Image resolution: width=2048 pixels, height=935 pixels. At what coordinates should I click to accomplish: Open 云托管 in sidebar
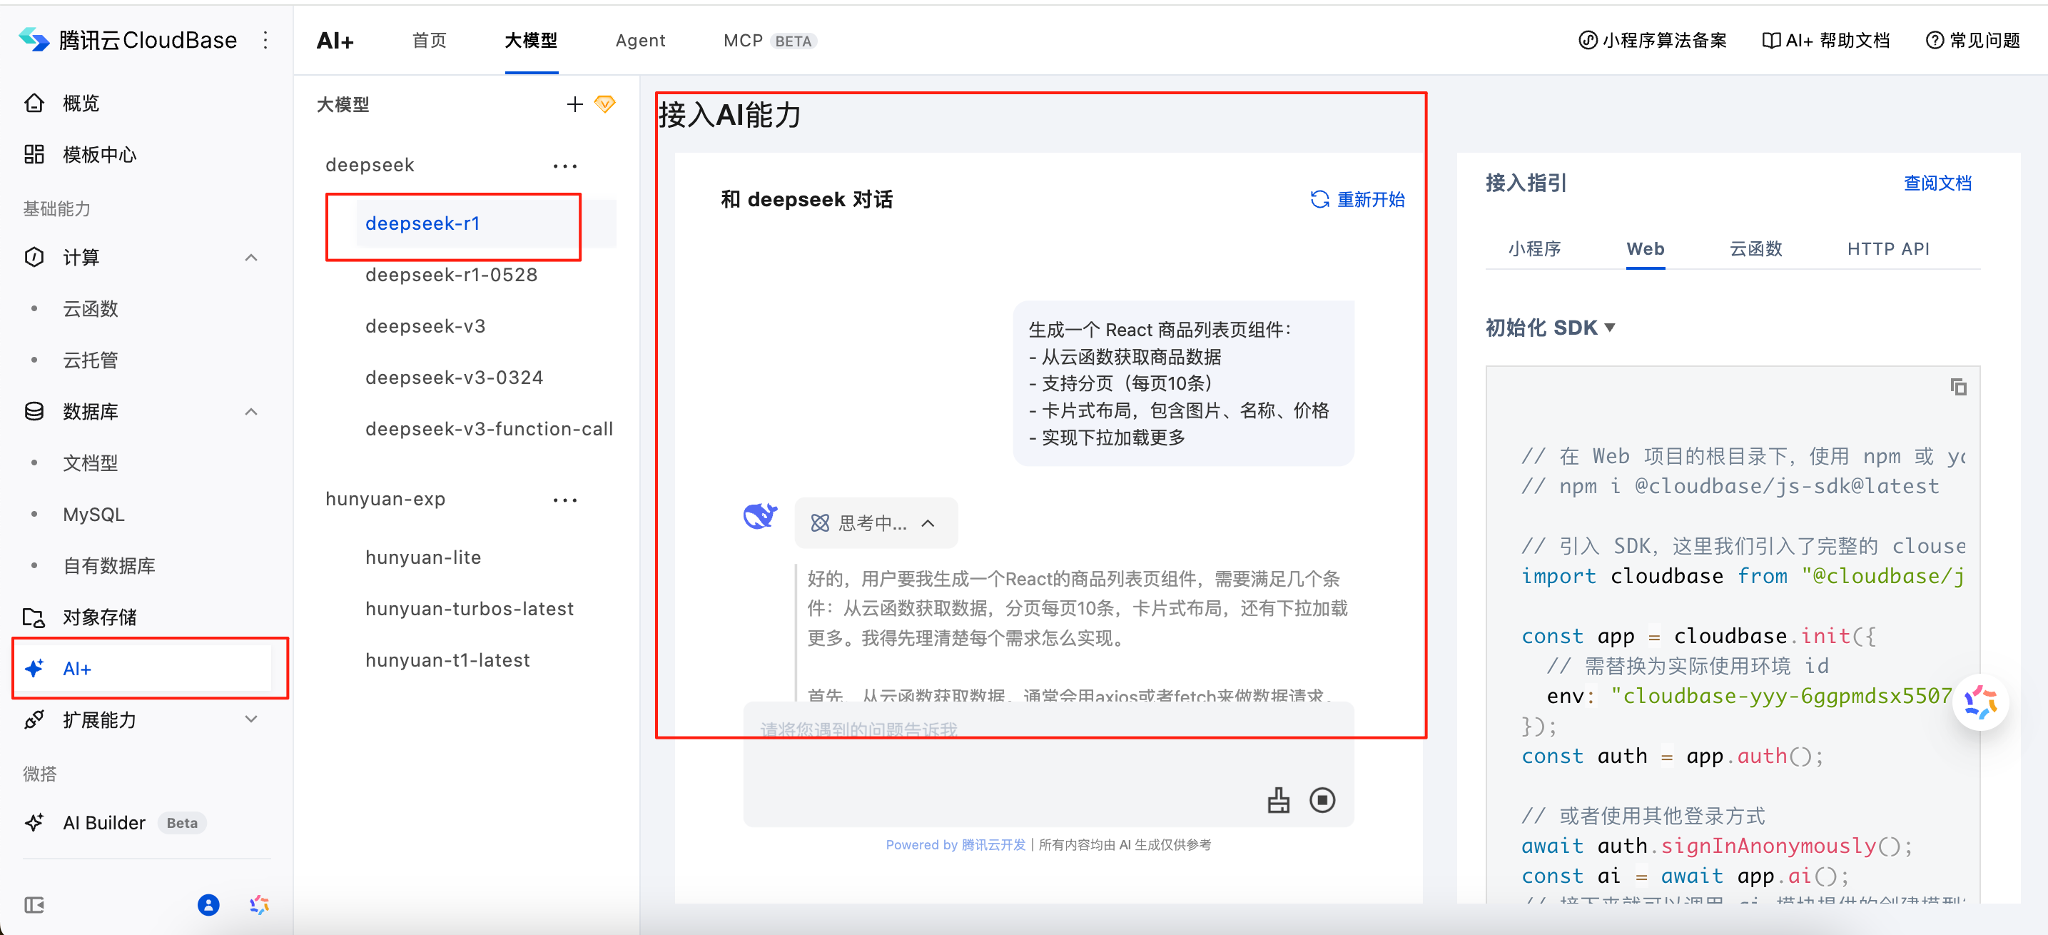tap(91, 360)
